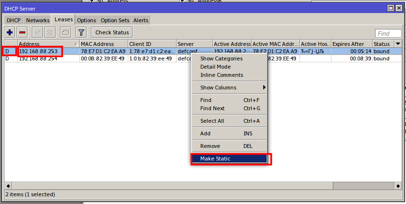The image size is (406, 204).
Task: Choose Find Next menu entry
Action: tap(229, 108)
